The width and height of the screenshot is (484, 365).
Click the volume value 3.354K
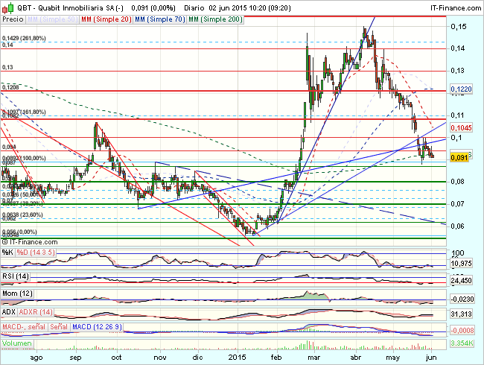click(x=462, y=343)
